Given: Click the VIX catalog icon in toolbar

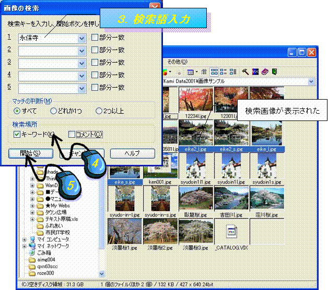Looking at the screenshot, I should click(x=255, y=71).
